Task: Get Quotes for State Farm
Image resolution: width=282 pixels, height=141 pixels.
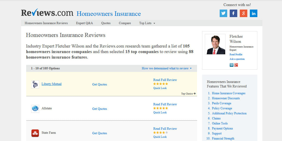Action: 100,133
